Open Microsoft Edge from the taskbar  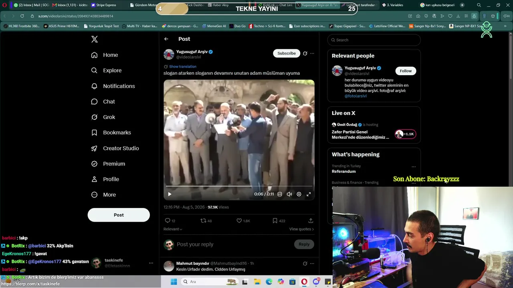tap(269, 282)
